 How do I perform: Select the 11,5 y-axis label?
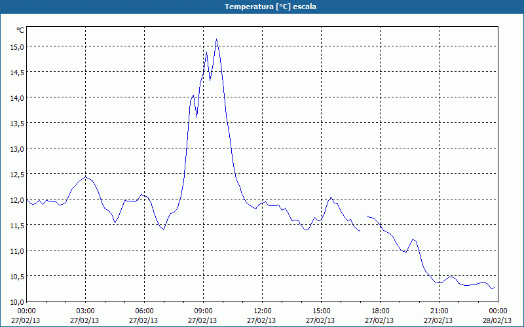(17, 226)
